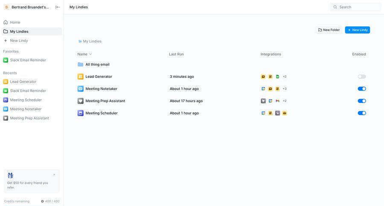Click the Meeting Scheduler icon in Recents
The width and height of the screenshot is (384, 206).
[x=6, y=100]
